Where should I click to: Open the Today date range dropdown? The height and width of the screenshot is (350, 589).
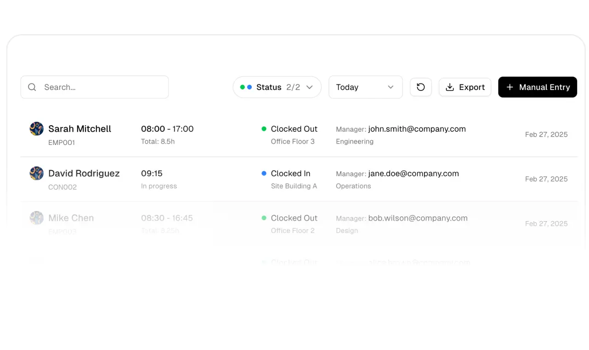[x=366, y=87]
